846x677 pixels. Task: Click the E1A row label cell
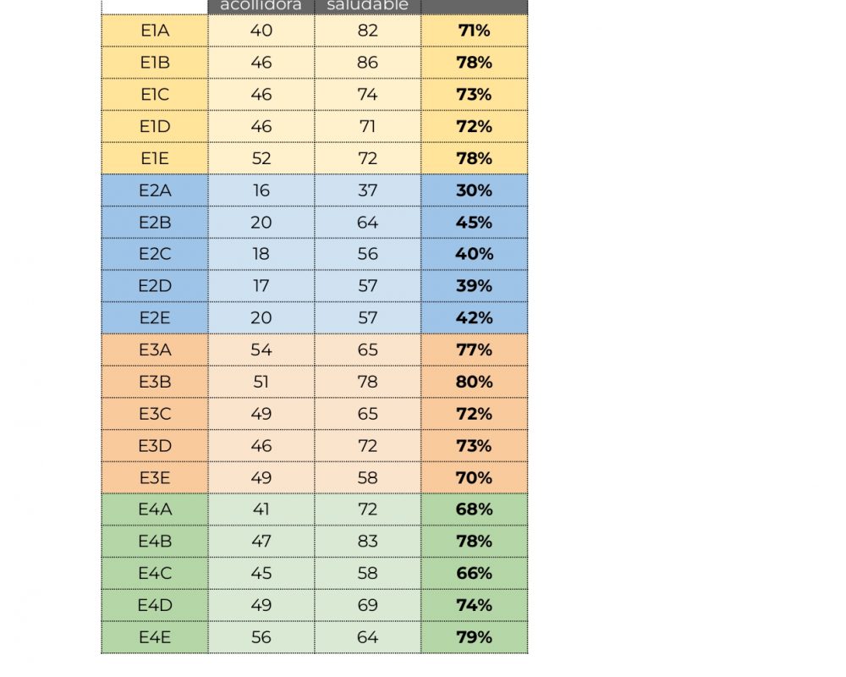coord(155,30)
